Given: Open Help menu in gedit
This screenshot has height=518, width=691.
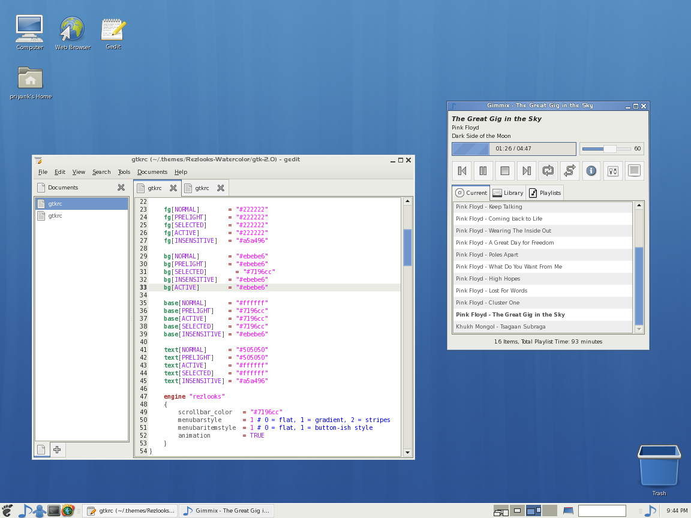Looking at the screenshot, I should coord(181,172).
